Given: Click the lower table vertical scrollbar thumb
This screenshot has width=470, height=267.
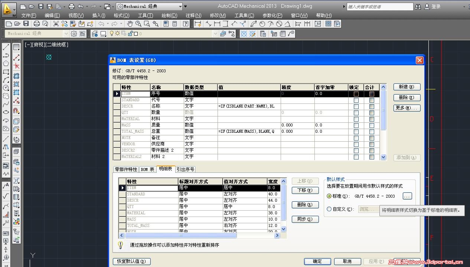Looking at the screenshot, I should click(x=284, y=202).
